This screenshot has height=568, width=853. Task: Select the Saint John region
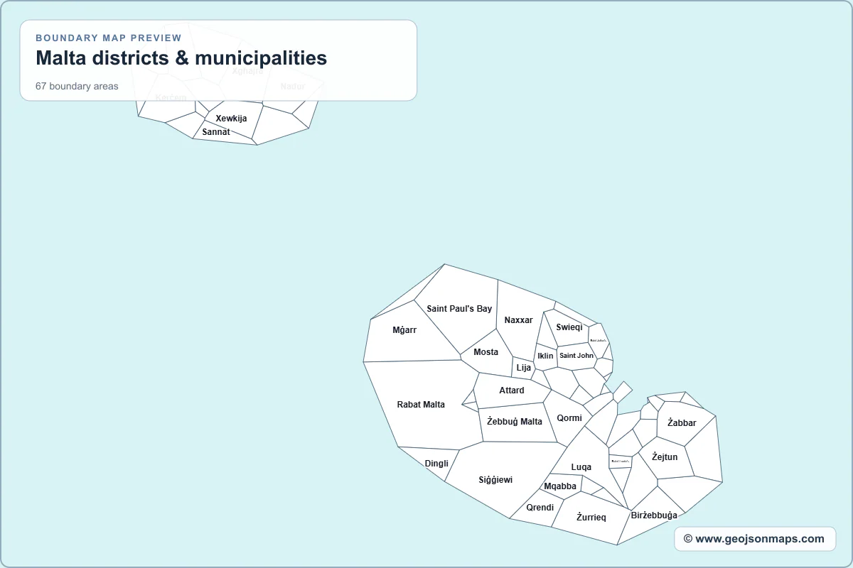tap(576, 356)
